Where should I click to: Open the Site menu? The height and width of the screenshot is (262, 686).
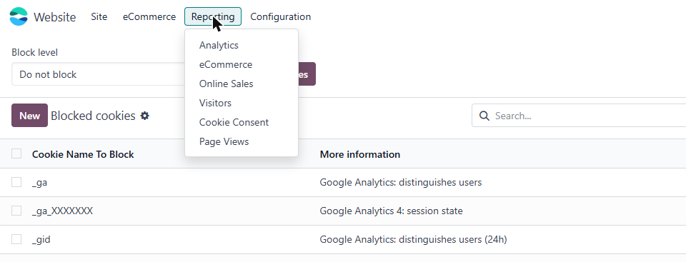99,16
